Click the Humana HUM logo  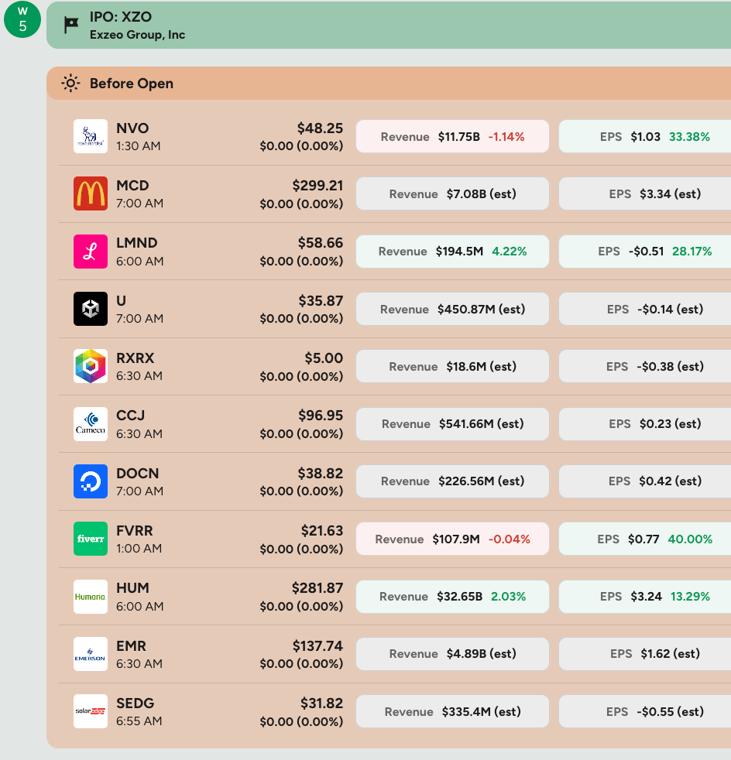point(91,596)
